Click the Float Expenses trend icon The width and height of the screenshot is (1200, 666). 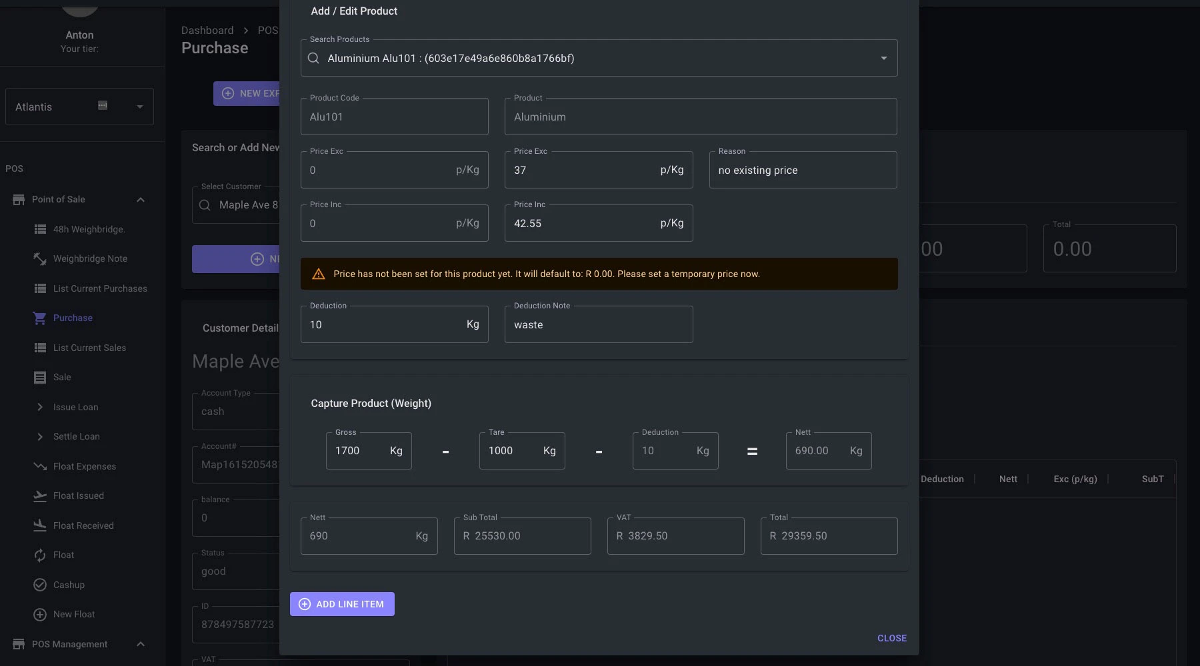tap(40, 466)
